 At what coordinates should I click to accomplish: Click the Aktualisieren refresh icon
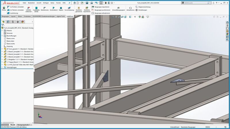131,8
